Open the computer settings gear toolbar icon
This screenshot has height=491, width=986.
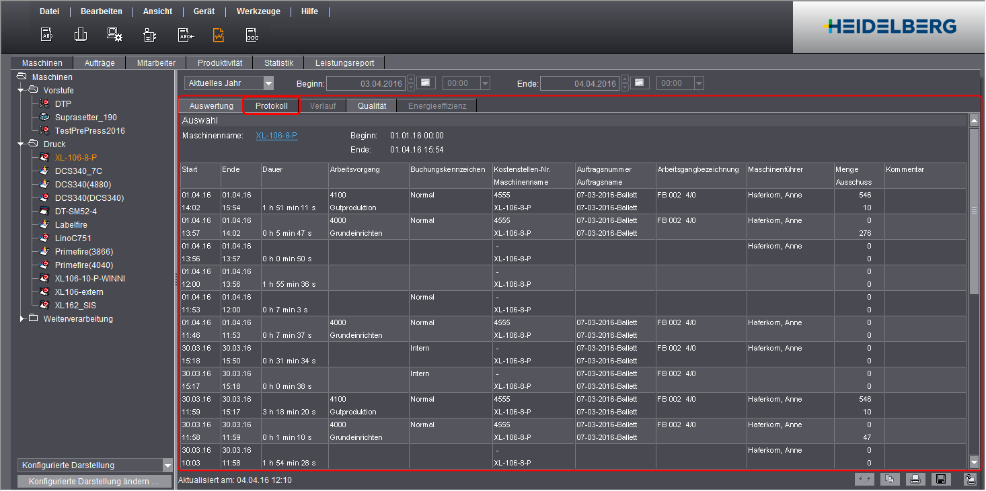[x=115, y=35]
